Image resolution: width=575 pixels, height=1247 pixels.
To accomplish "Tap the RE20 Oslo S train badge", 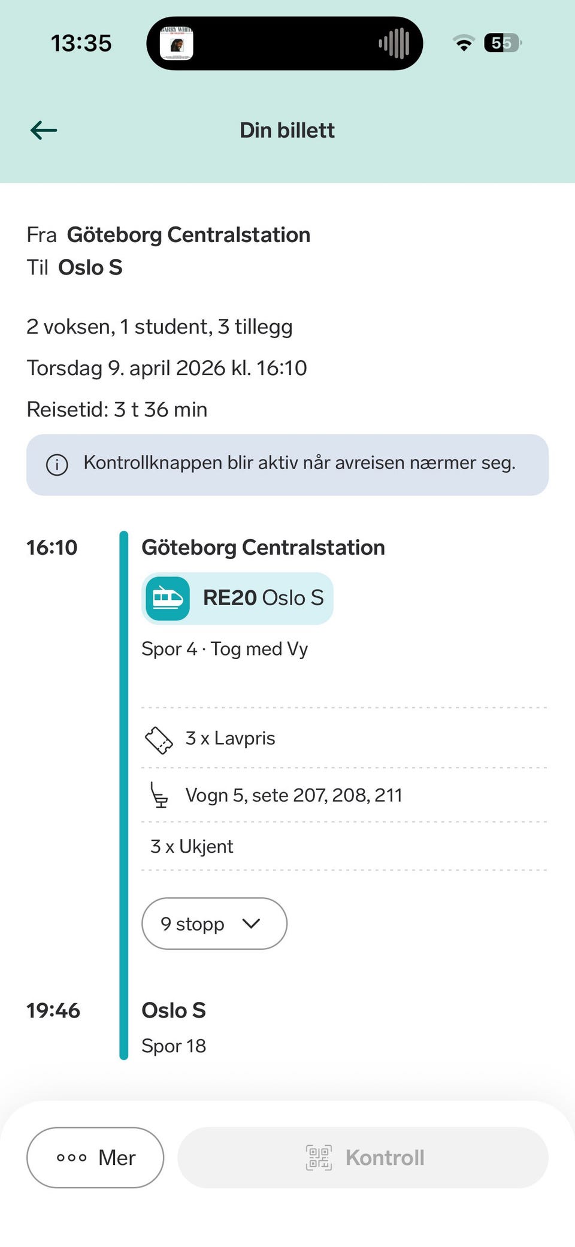I will pos(237,598).
